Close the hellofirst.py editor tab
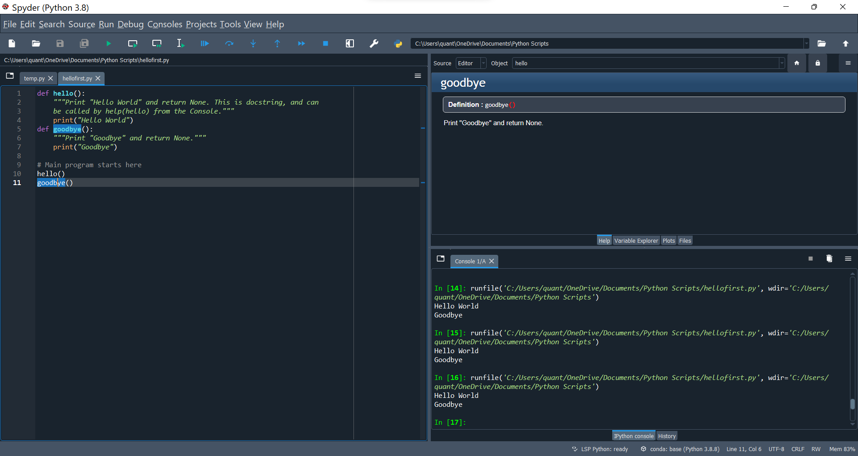This screenshot has height=456, width=858. 98,78
